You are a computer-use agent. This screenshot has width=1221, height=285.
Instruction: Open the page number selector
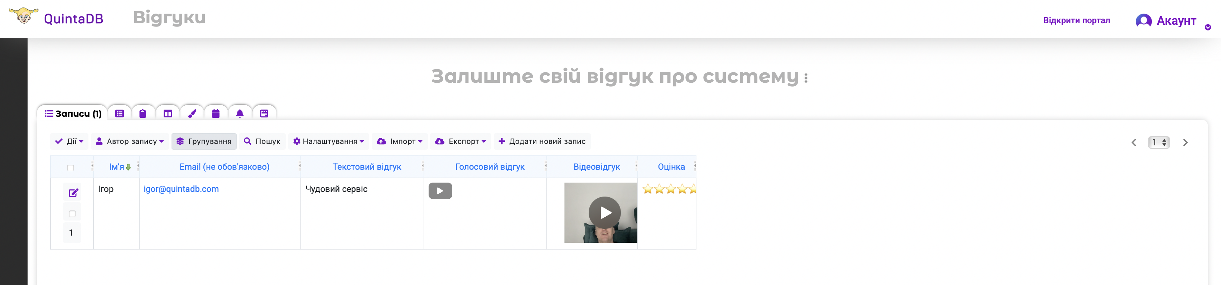[x=1158, y=142]
